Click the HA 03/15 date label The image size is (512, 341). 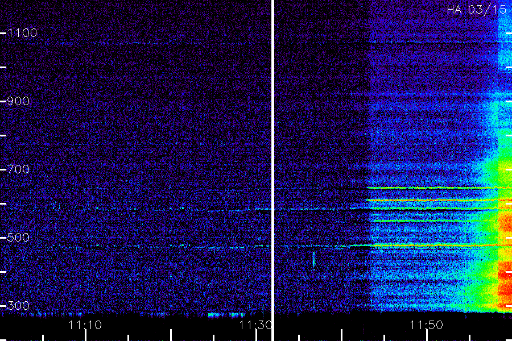point(476,10)
